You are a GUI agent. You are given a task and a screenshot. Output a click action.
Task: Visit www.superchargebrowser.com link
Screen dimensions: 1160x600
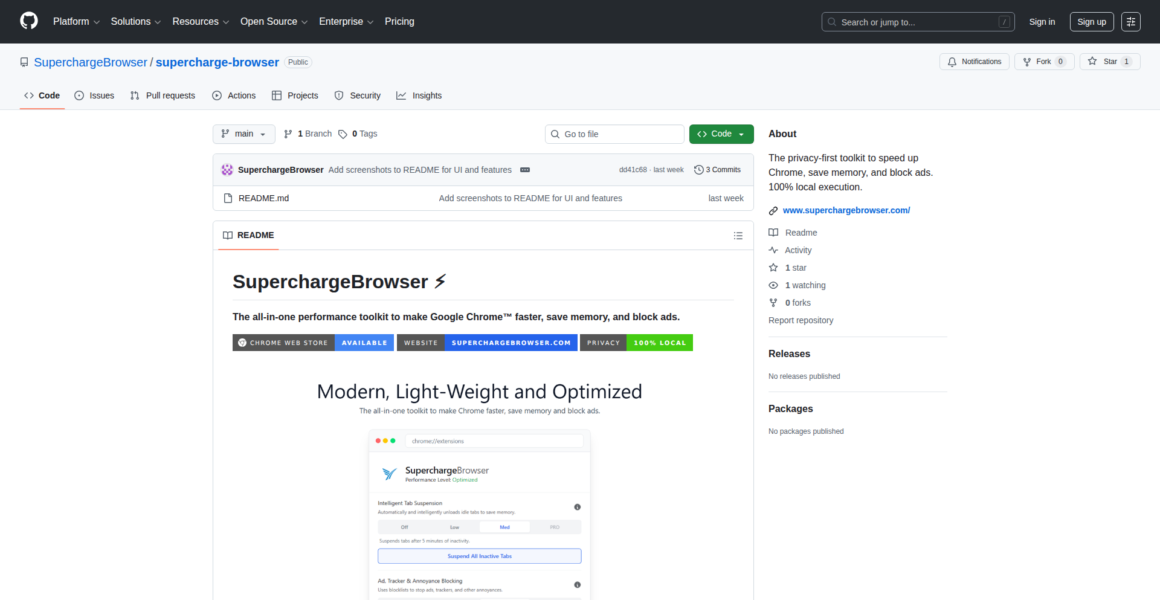[846, 210]
